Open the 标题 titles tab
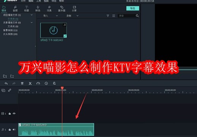Screen dimensions: 197x137 27,9
